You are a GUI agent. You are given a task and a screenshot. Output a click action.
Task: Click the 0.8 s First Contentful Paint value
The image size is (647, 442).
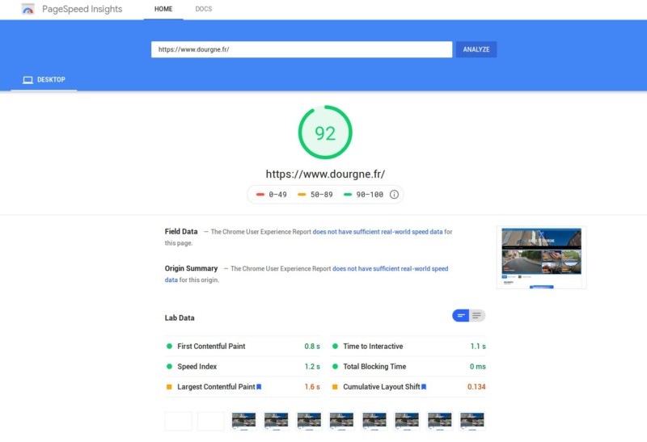click(x=312, y=347)
